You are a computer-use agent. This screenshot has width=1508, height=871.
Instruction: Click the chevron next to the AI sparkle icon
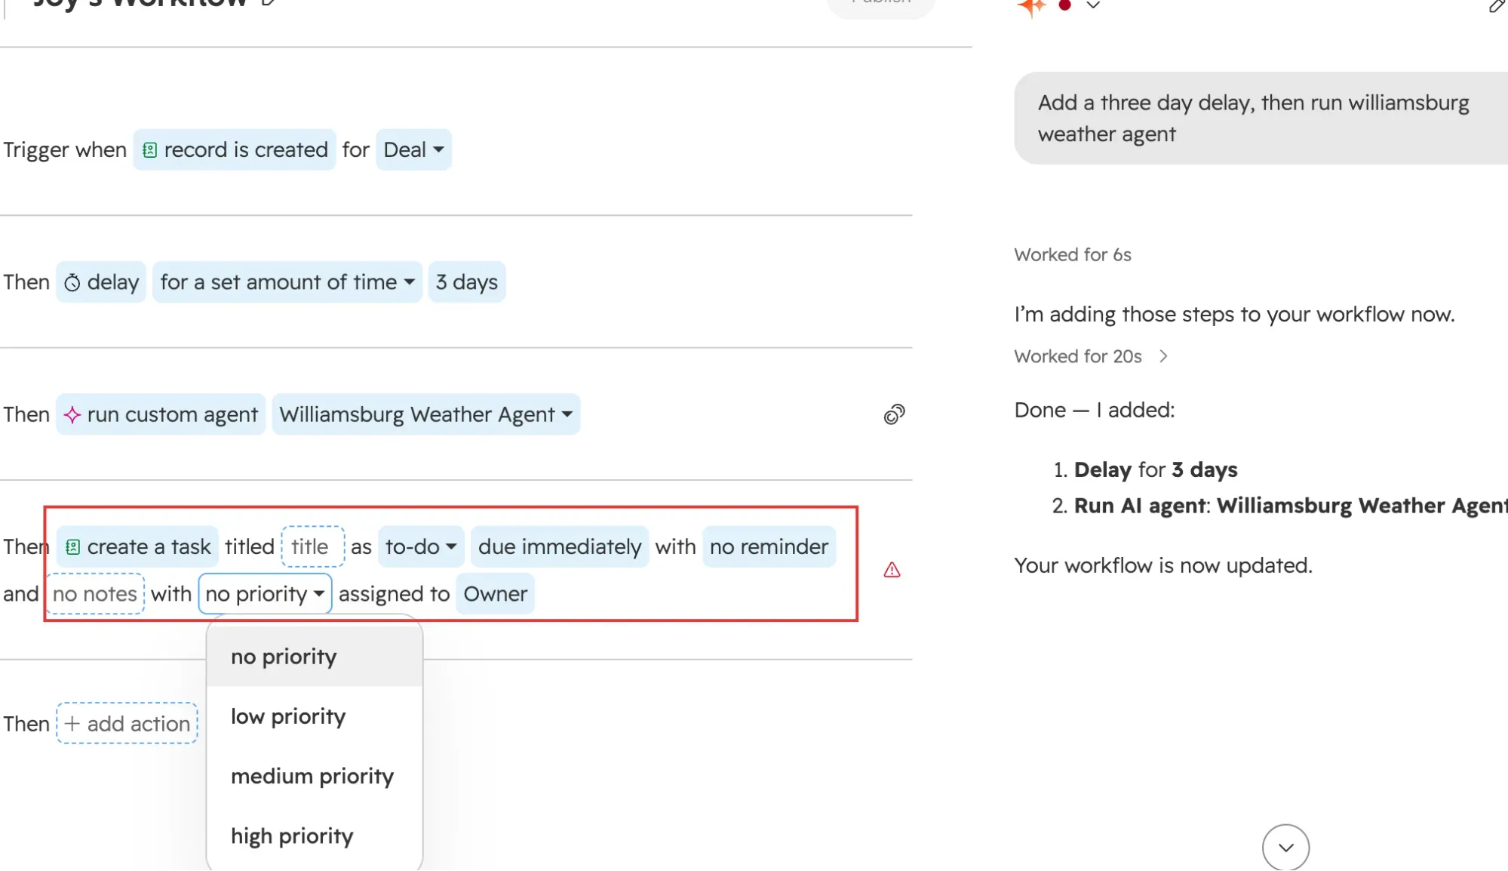1093,5
